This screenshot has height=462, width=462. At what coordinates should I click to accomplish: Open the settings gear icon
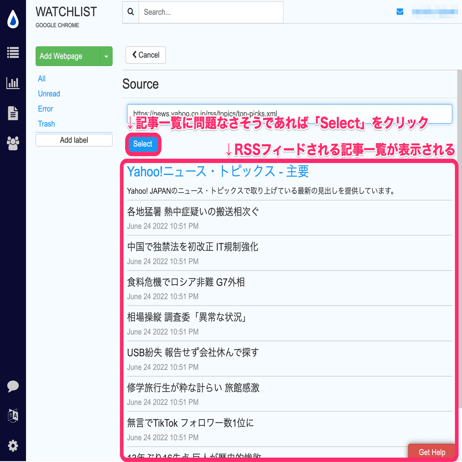[x=13, y=445]
